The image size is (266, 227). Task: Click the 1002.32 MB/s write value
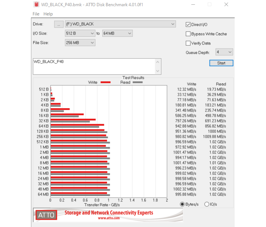185,189
